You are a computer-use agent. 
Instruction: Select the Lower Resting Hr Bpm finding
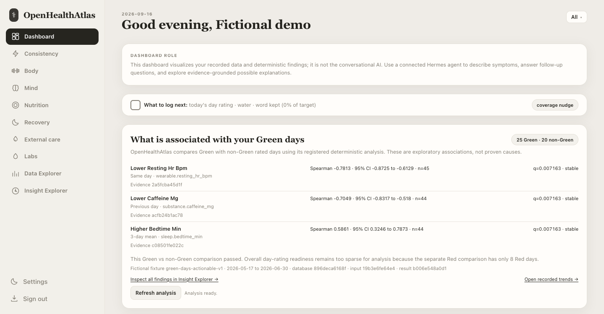click(354, 176)
